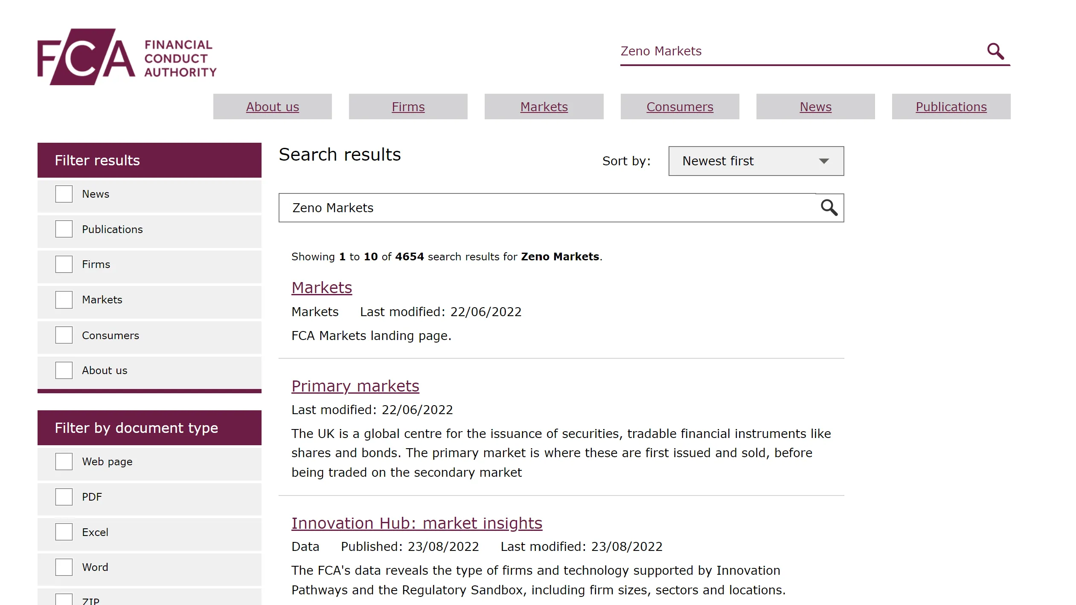Click 'Published: 23/08/2022' date text
This screenshot has height=605, width=1076.
410,547
